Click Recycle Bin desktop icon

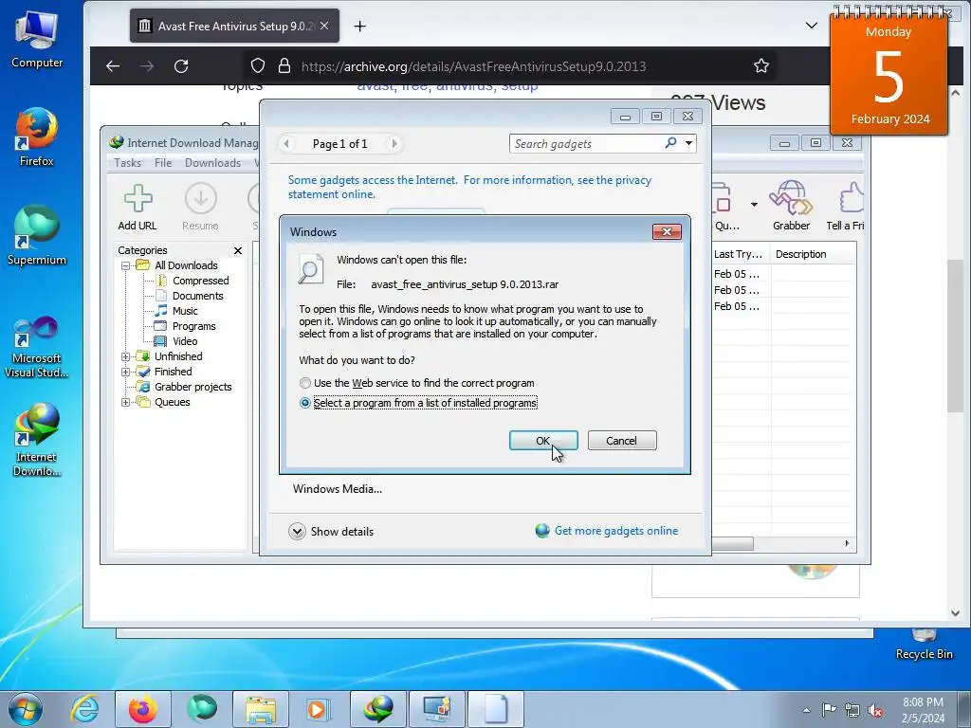pos(924,644)
